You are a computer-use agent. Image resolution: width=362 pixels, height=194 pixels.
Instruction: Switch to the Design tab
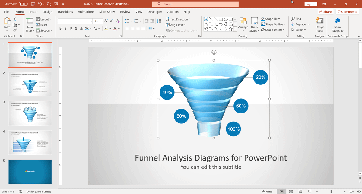[47, 12]
